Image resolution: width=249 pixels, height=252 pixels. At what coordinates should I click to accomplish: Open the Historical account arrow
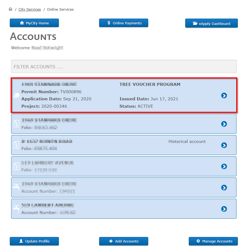pyautogui.click(x=224, y=145)
